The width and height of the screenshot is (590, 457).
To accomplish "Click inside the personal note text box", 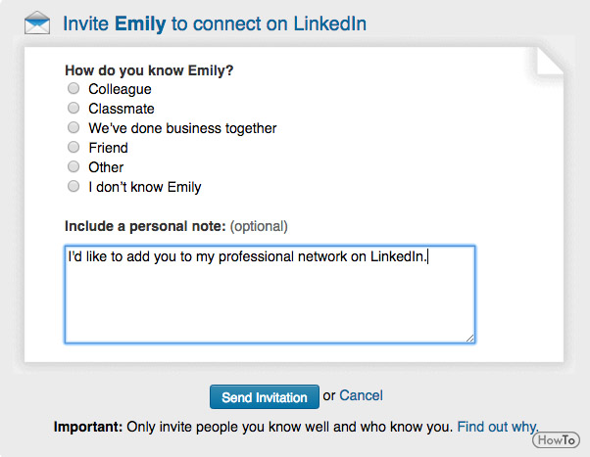I will point(270,295).
